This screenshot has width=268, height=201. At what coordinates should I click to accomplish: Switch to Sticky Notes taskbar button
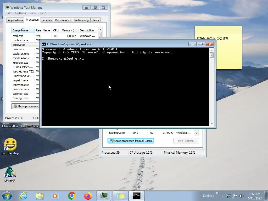120,196
